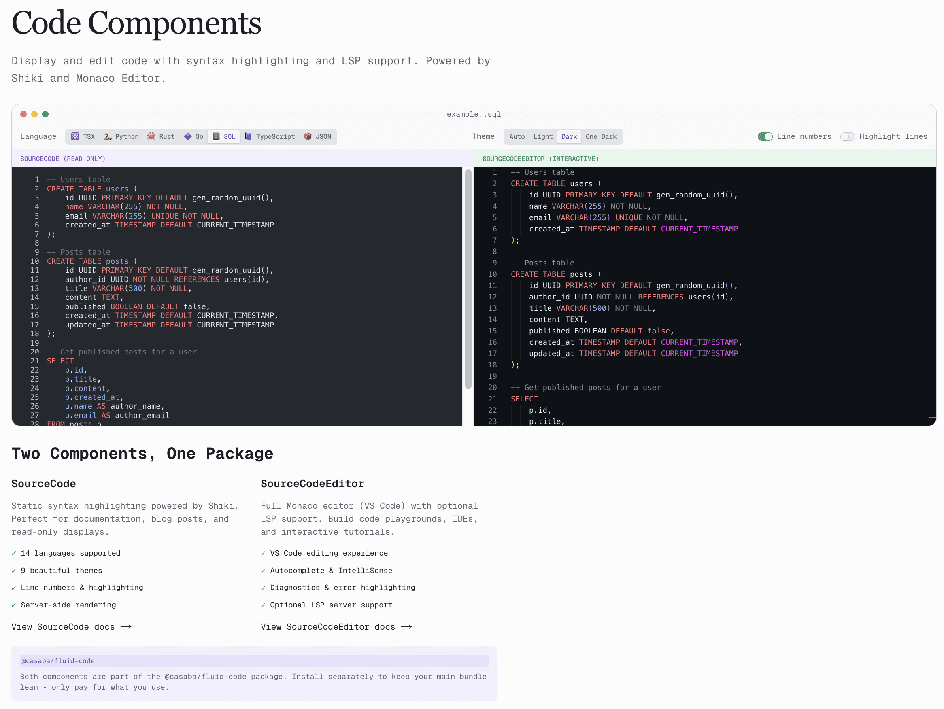Click the @casaba/fluid-code package label
Viewport: 944px width, 709px height.
(x=58, y=661)
